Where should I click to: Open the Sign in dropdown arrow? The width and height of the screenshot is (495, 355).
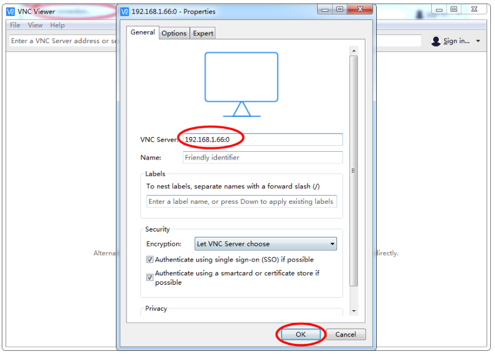click(478, 41)
